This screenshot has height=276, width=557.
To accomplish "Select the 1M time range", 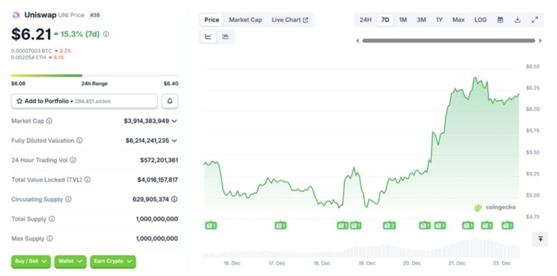I will coord(403,20).
